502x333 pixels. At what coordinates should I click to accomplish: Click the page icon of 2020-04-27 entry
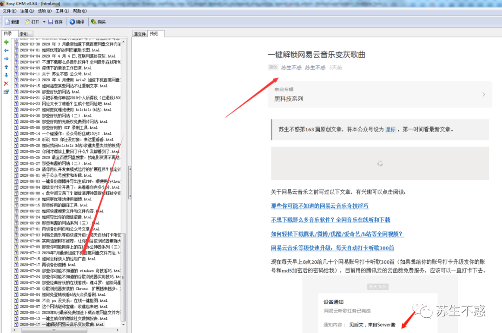(x=16, y=109)
